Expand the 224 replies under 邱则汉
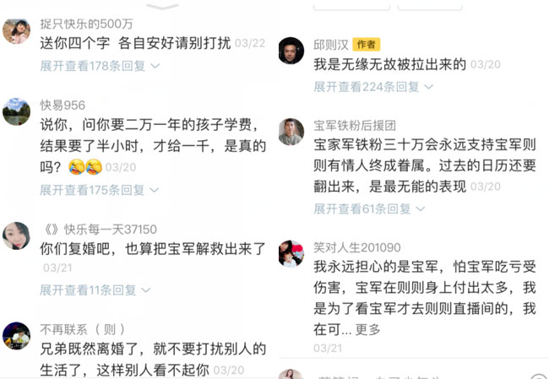The image size is (549, 379). pos(373,86)
